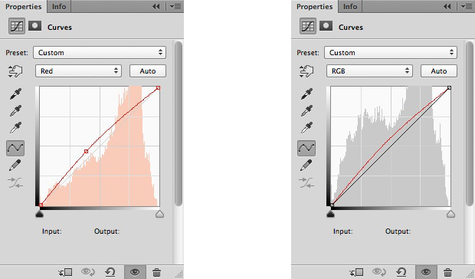
Task: Delete adjustment layer with trash icon in right panel
Action: (447, 272)
